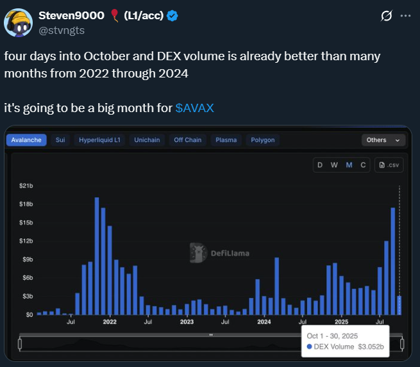Expand the Others chains dropdown
The height and width of the screenshot is (367, 420).
click(383, 140)
